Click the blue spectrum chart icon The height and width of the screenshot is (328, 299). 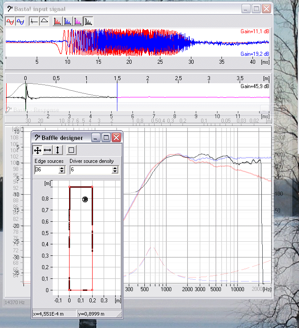coord(68,21)
